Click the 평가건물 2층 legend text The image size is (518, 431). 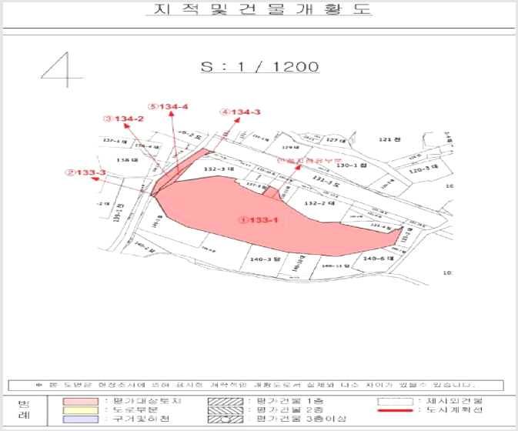tap(290, 410)
